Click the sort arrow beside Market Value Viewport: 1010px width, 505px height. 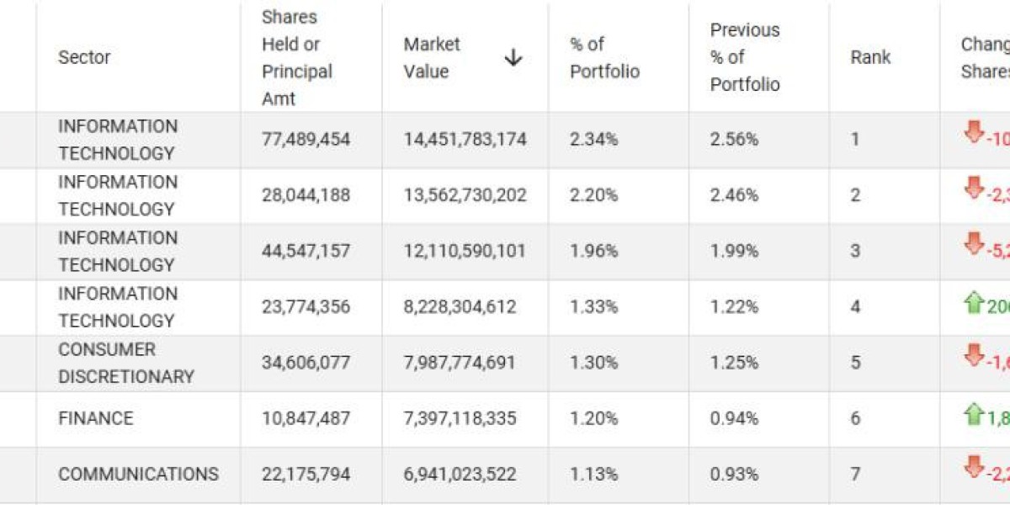[x=513, y=57]
